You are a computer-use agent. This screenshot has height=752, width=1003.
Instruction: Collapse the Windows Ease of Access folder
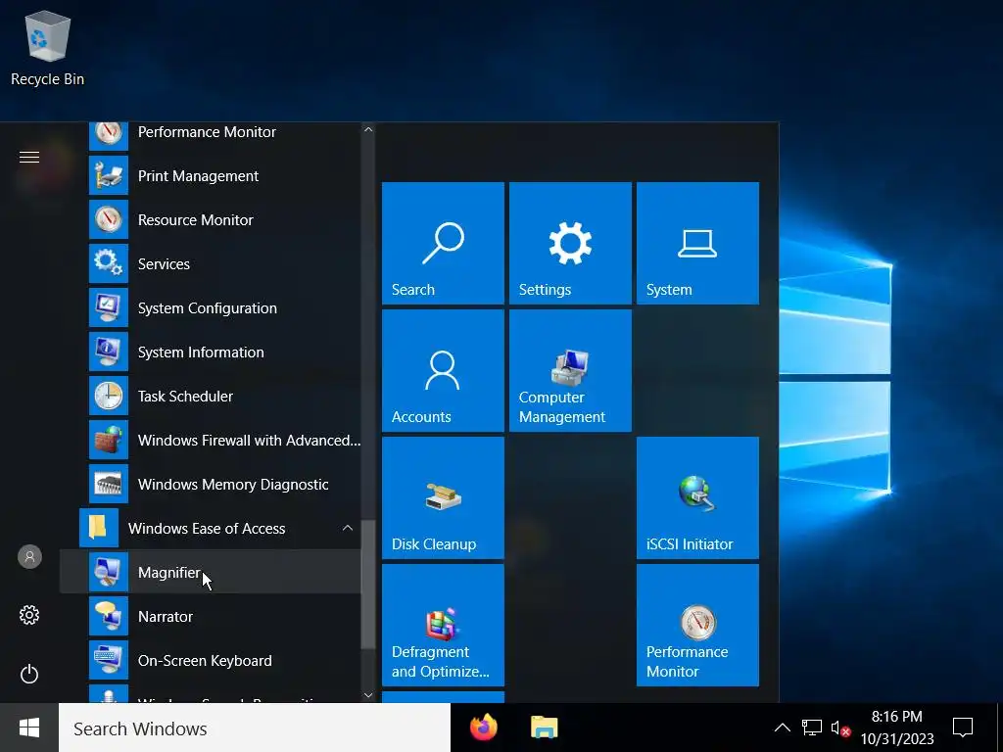pos(212,529)
